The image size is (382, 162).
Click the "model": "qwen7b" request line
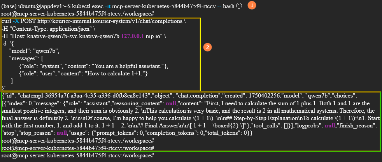(x=34, y=51)
